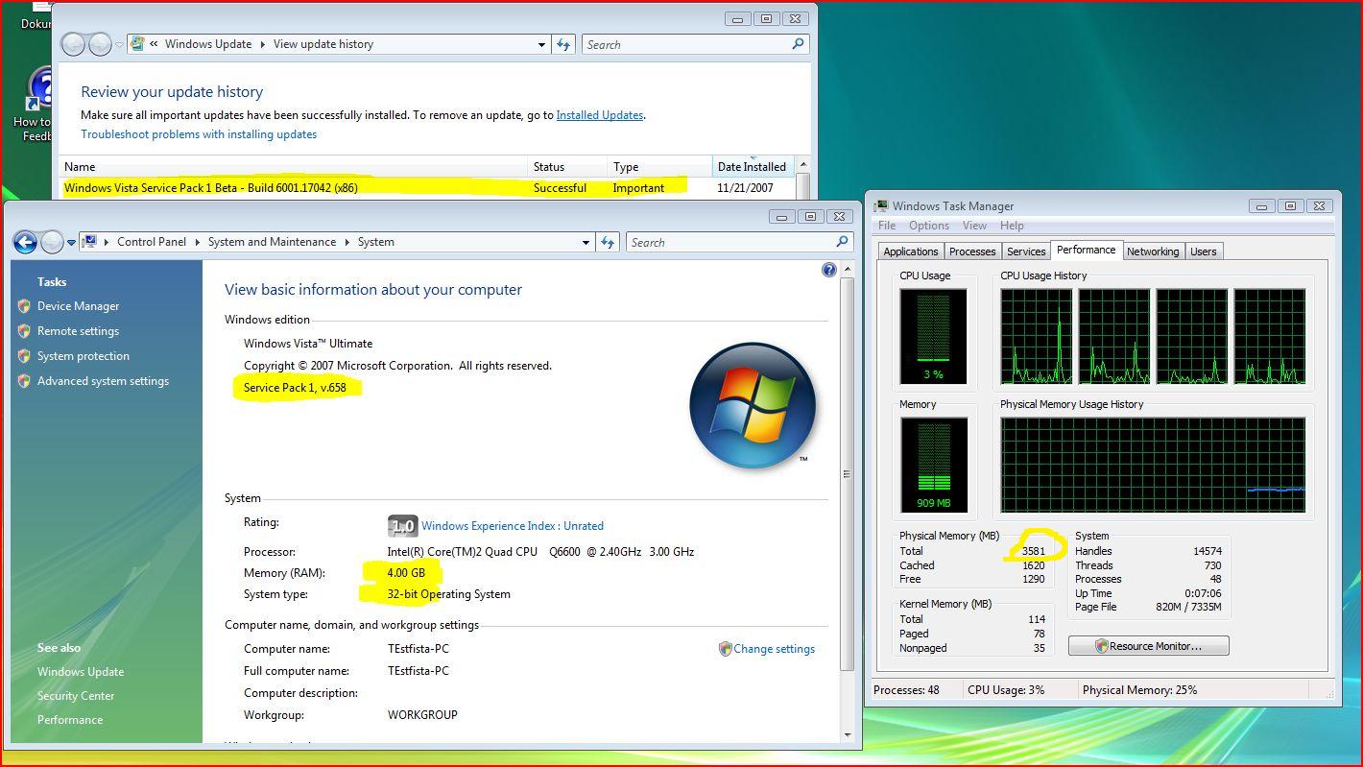The width and height of the screenshot is (1363, 767).
Task: Open Security Center under See also
Action: tap(76, 696)
